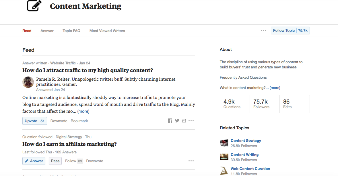The height and width of the screenshot is (176, 338).
Task: Switch to the Answer tab
Action: 47,31
